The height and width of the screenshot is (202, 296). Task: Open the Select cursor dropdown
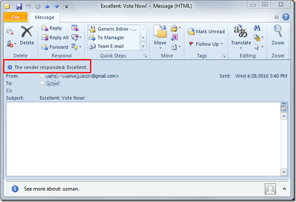pyautogui.click(x=258, y=47)
